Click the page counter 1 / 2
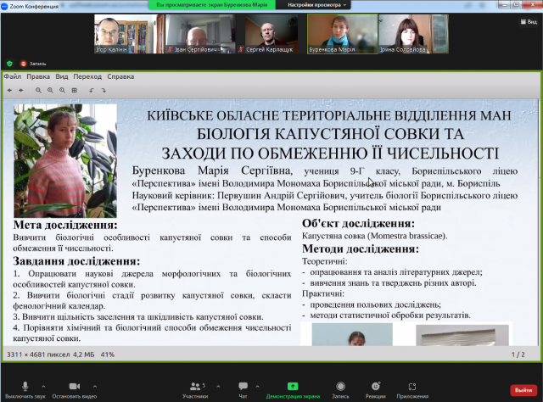543x402 pixels. click(518, 355)
